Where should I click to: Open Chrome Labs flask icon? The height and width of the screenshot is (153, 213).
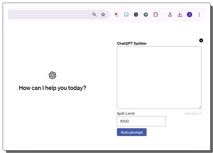[170, 15]
